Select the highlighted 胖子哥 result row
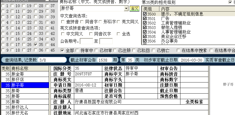The width and height of the screenshot is (235, 115). click(25, 85)
